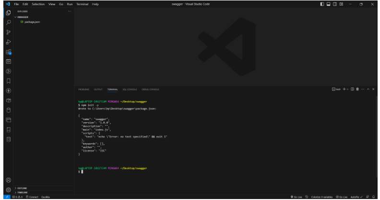Toggle AutoFix in the status bar
The image size is (380, 200).
coord(357,197)
